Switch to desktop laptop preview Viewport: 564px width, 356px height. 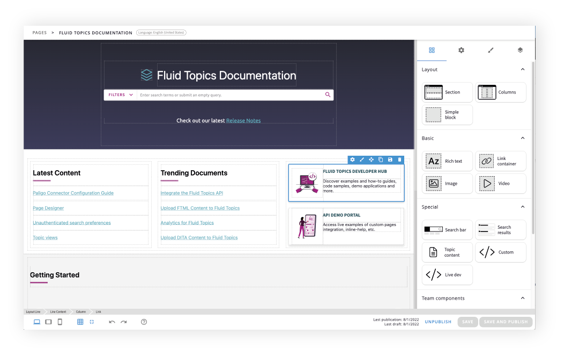(x=36, y=322)
